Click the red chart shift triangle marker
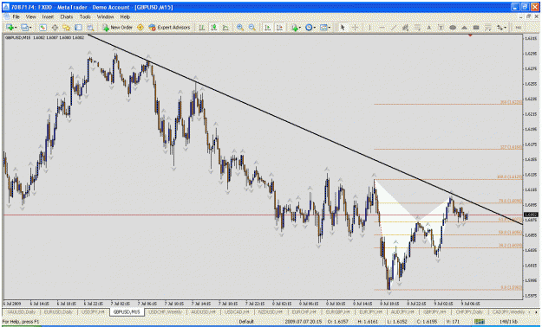 click(x=470, y=35)
